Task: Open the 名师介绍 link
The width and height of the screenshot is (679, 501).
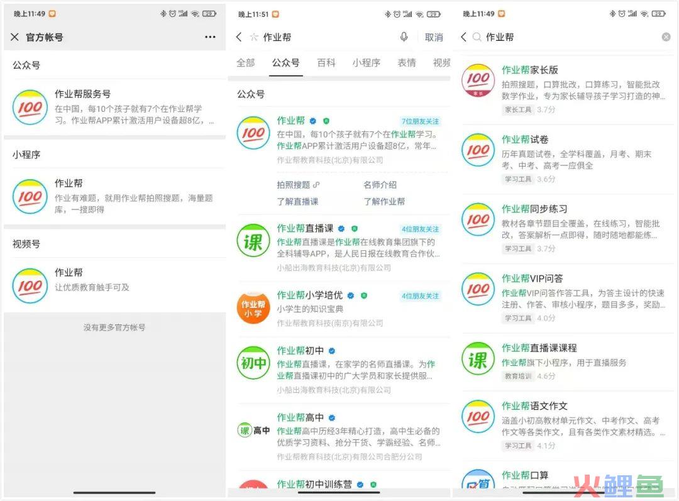Action: (380, 185)
